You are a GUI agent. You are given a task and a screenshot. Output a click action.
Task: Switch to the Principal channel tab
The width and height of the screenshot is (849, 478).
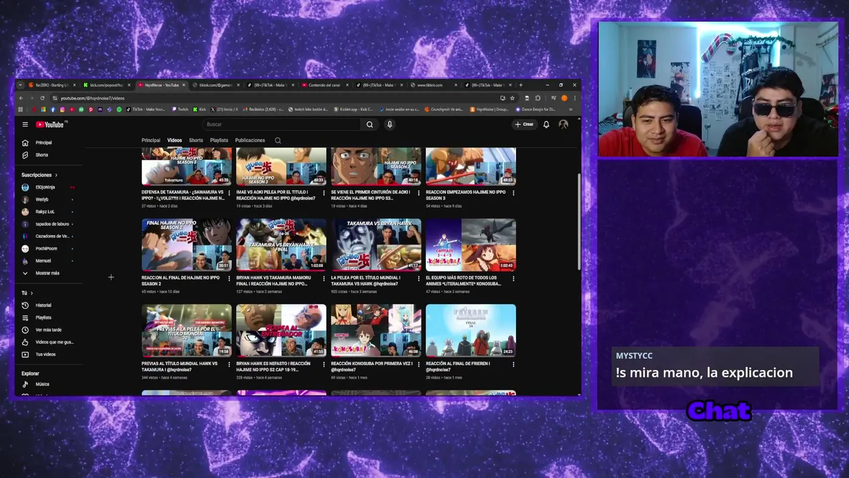tap(151, 140)
